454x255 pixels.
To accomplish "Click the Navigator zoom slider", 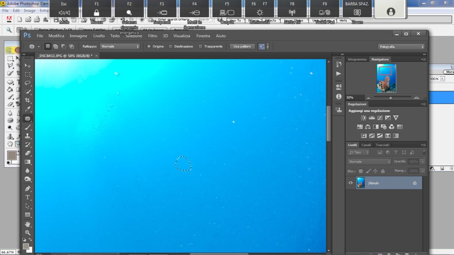I will (x=390, y=97).
